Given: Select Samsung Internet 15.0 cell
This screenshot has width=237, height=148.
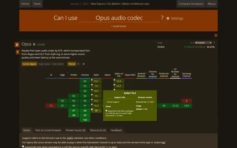Looking at the screenshot, I should tap(186, 106).
